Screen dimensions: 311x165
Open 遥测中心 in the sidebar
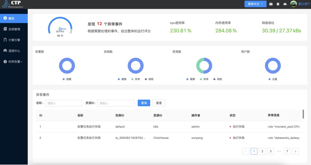pos(14,51)
